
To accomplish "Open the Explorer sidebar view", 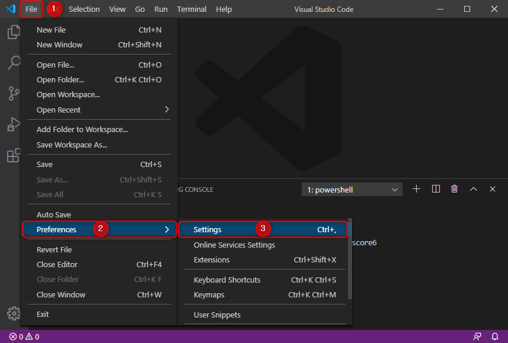I will [x=13, y=32].
